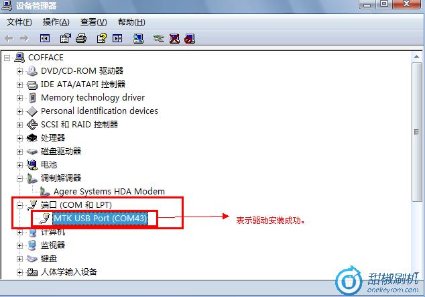Image resolution: width=425 pixels, height=297 pixels.
Task: Click Scan for hardware changes icon
Action: click(138, 38)
